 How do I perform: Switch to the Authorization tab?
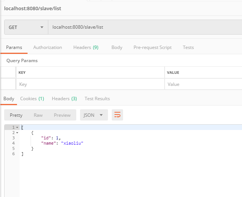pyautogui.click(x=48, y=47)
